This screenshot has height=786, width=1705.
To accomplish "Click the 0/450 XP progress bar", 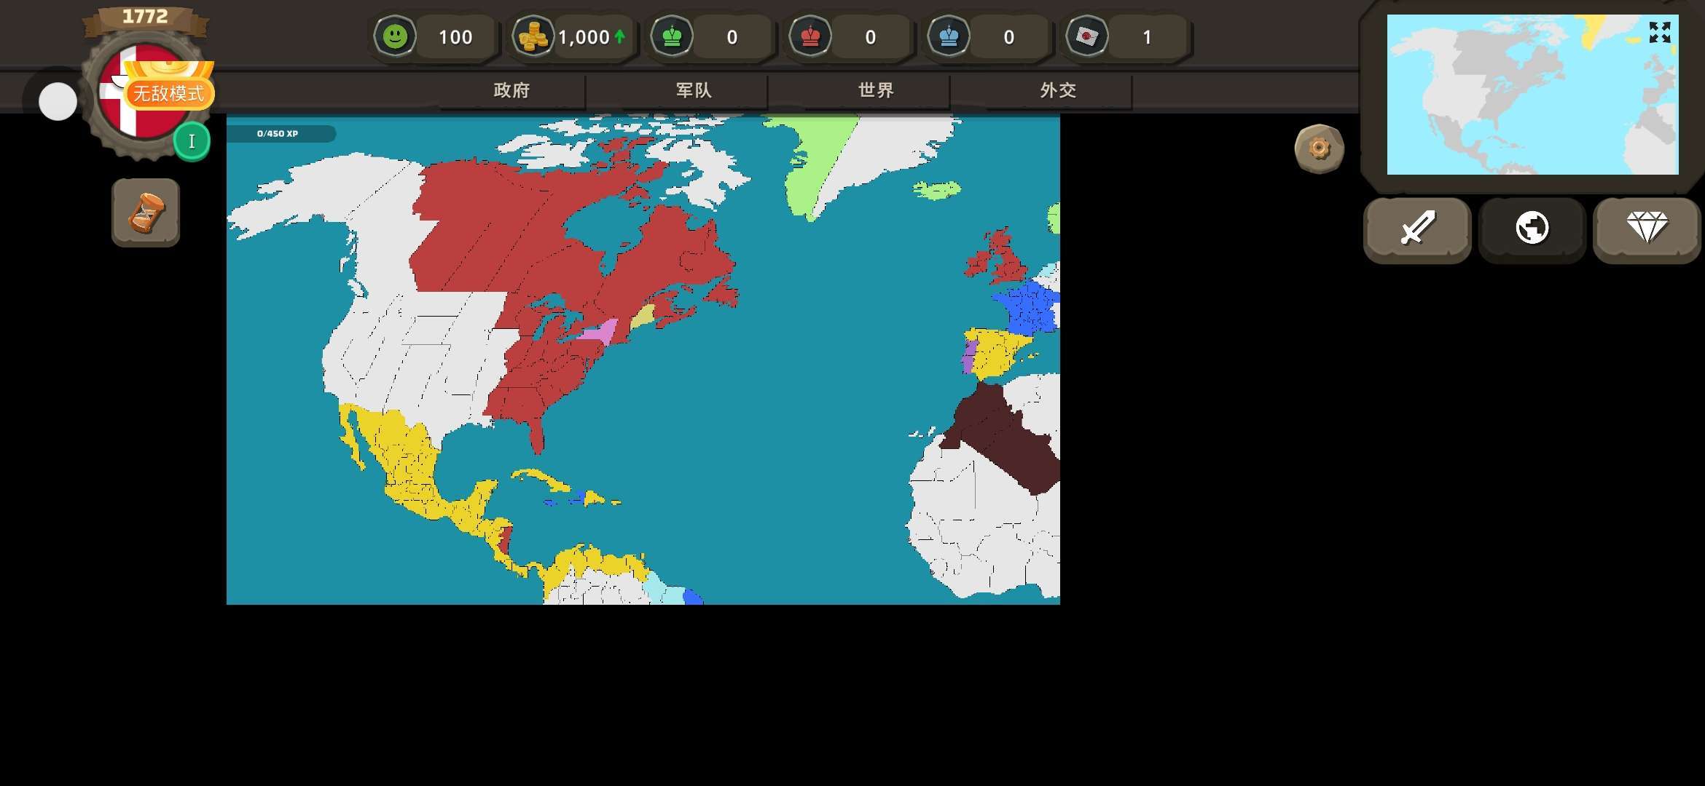I will click(x=281, y=134).
